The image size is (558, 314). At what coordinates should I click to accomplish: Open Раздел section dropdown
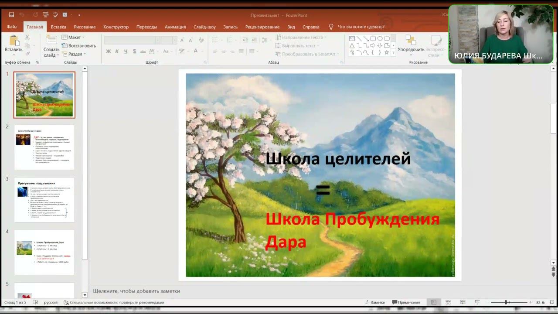coord(74,54)
